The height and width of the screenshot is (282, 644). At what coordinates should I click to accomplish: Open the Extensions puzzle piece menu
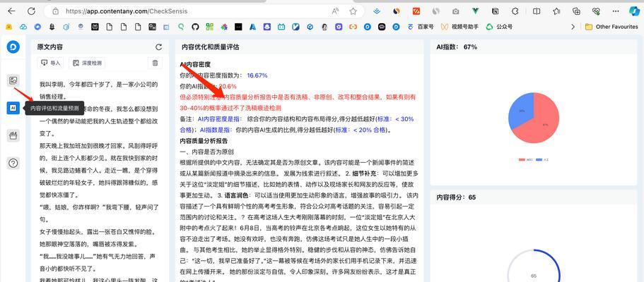pos(515,11)
